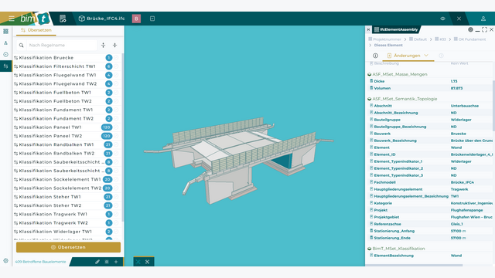Click the greyed info icon beside Änderungen
Image resolution: width=495 pixels, height=278 pixels.
click(441, 56)
